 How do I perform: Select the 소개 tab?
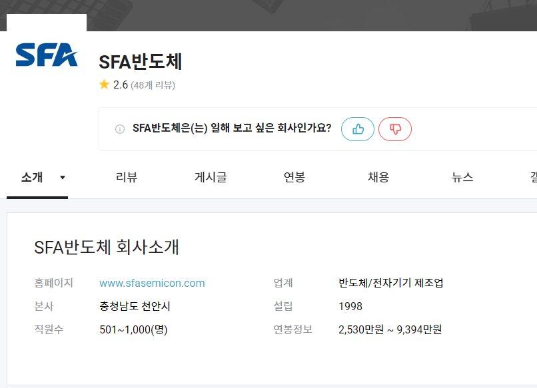pos(32,177)
